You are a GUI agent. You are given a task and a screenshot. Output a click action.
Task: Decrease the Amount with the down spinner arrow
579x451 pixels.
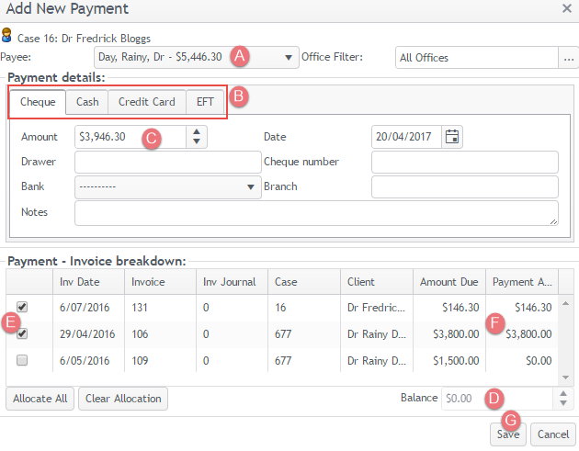tap(196, 141)
